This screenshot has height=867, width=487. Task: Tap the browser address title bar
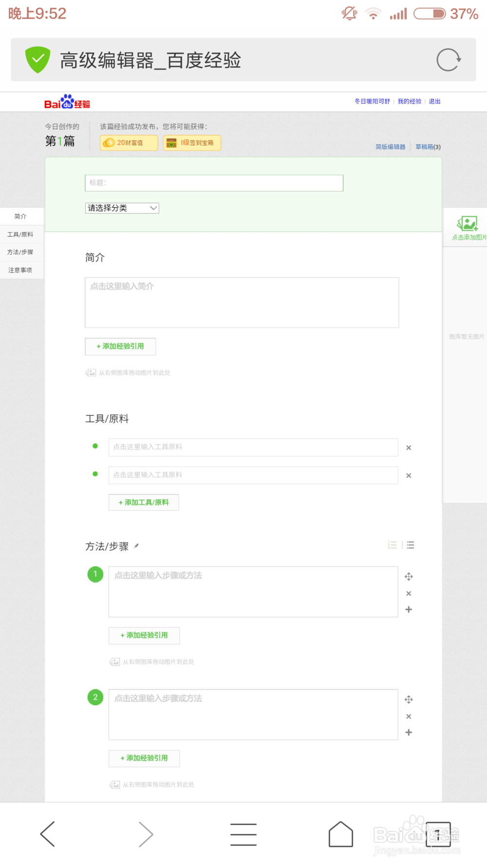click(x=243, y=60)
